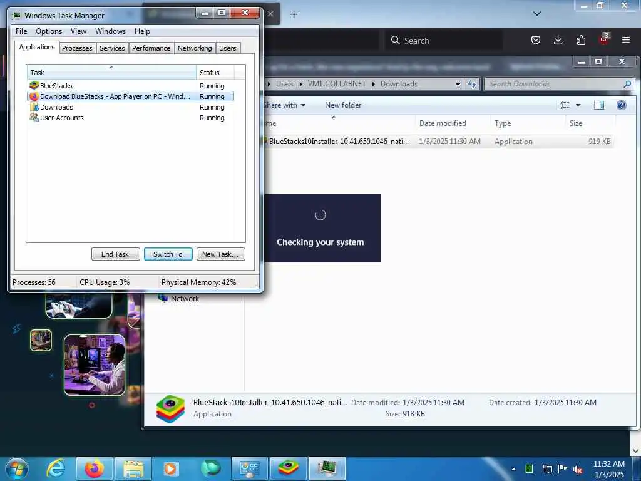Click the muted volume tray icon

pos(578,469)
